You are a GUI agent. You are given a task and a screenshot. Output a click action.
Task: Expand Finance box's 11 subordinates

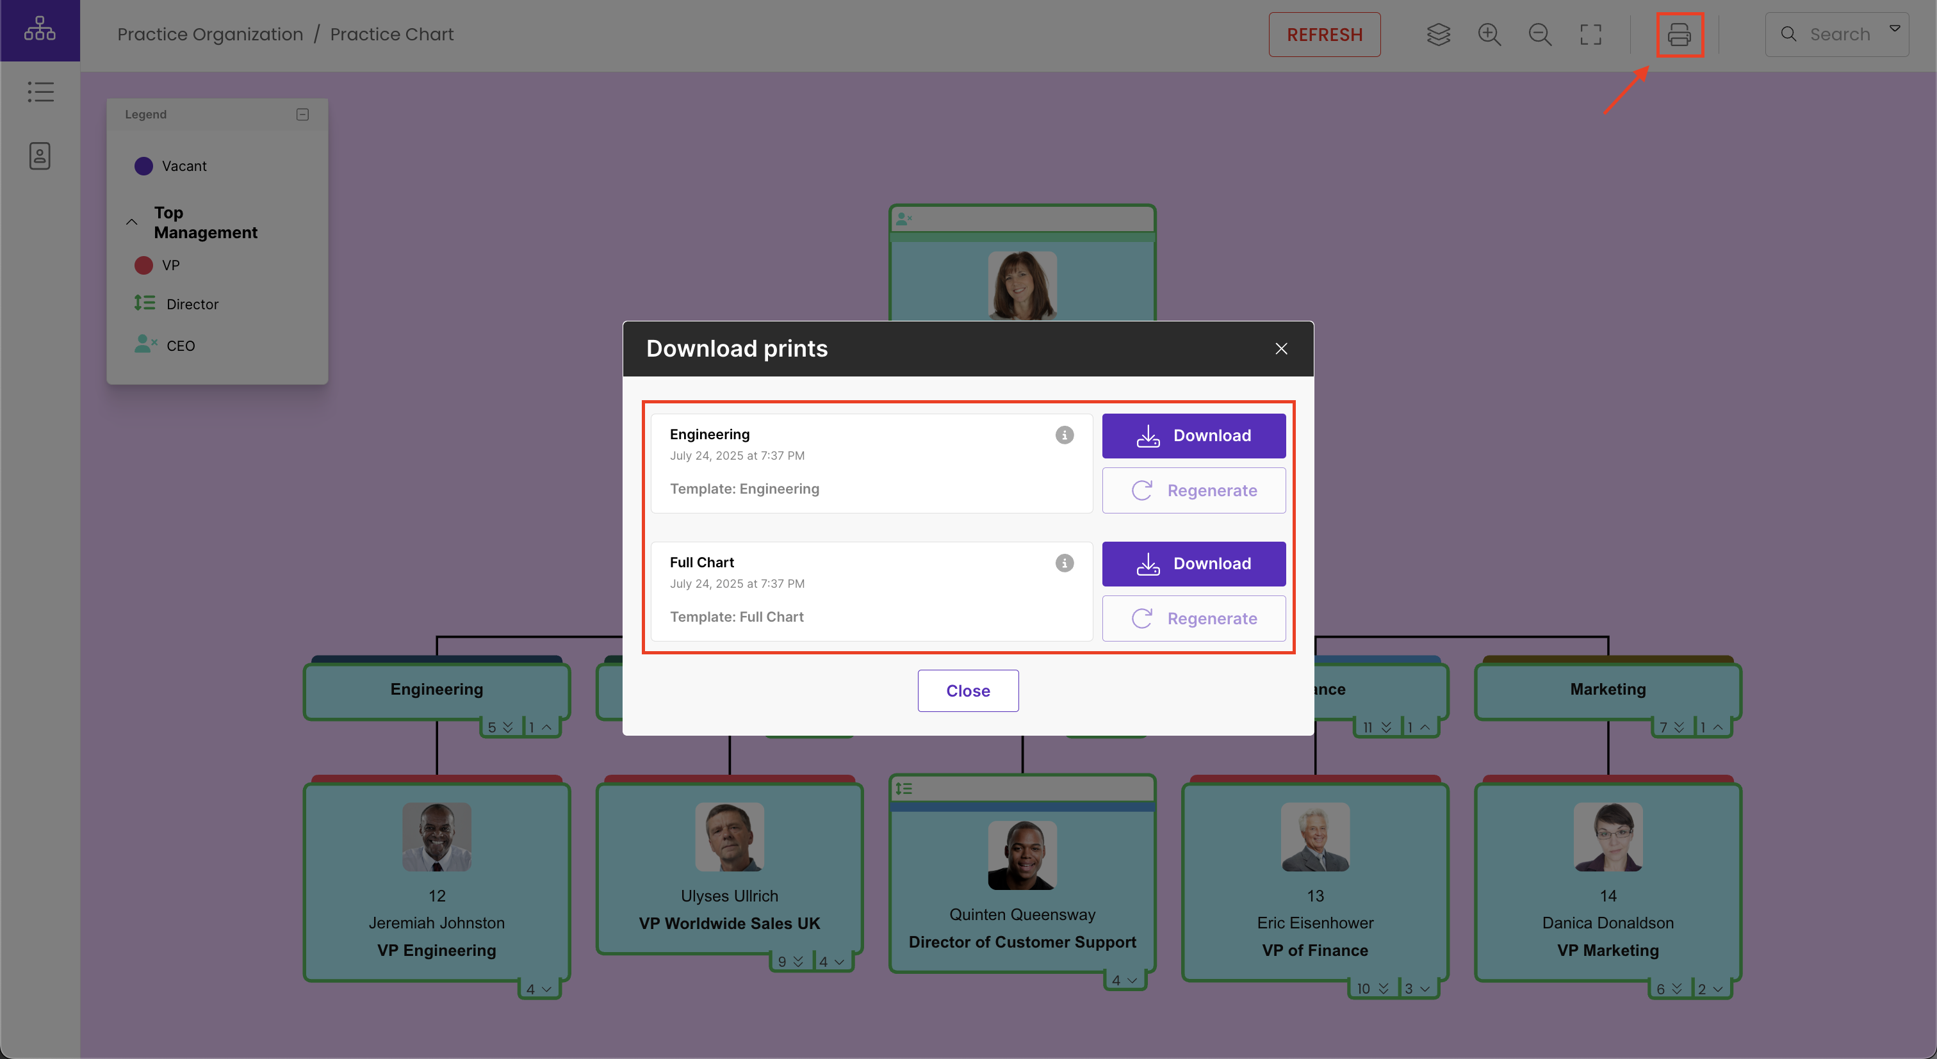(x=1378, y=727)
